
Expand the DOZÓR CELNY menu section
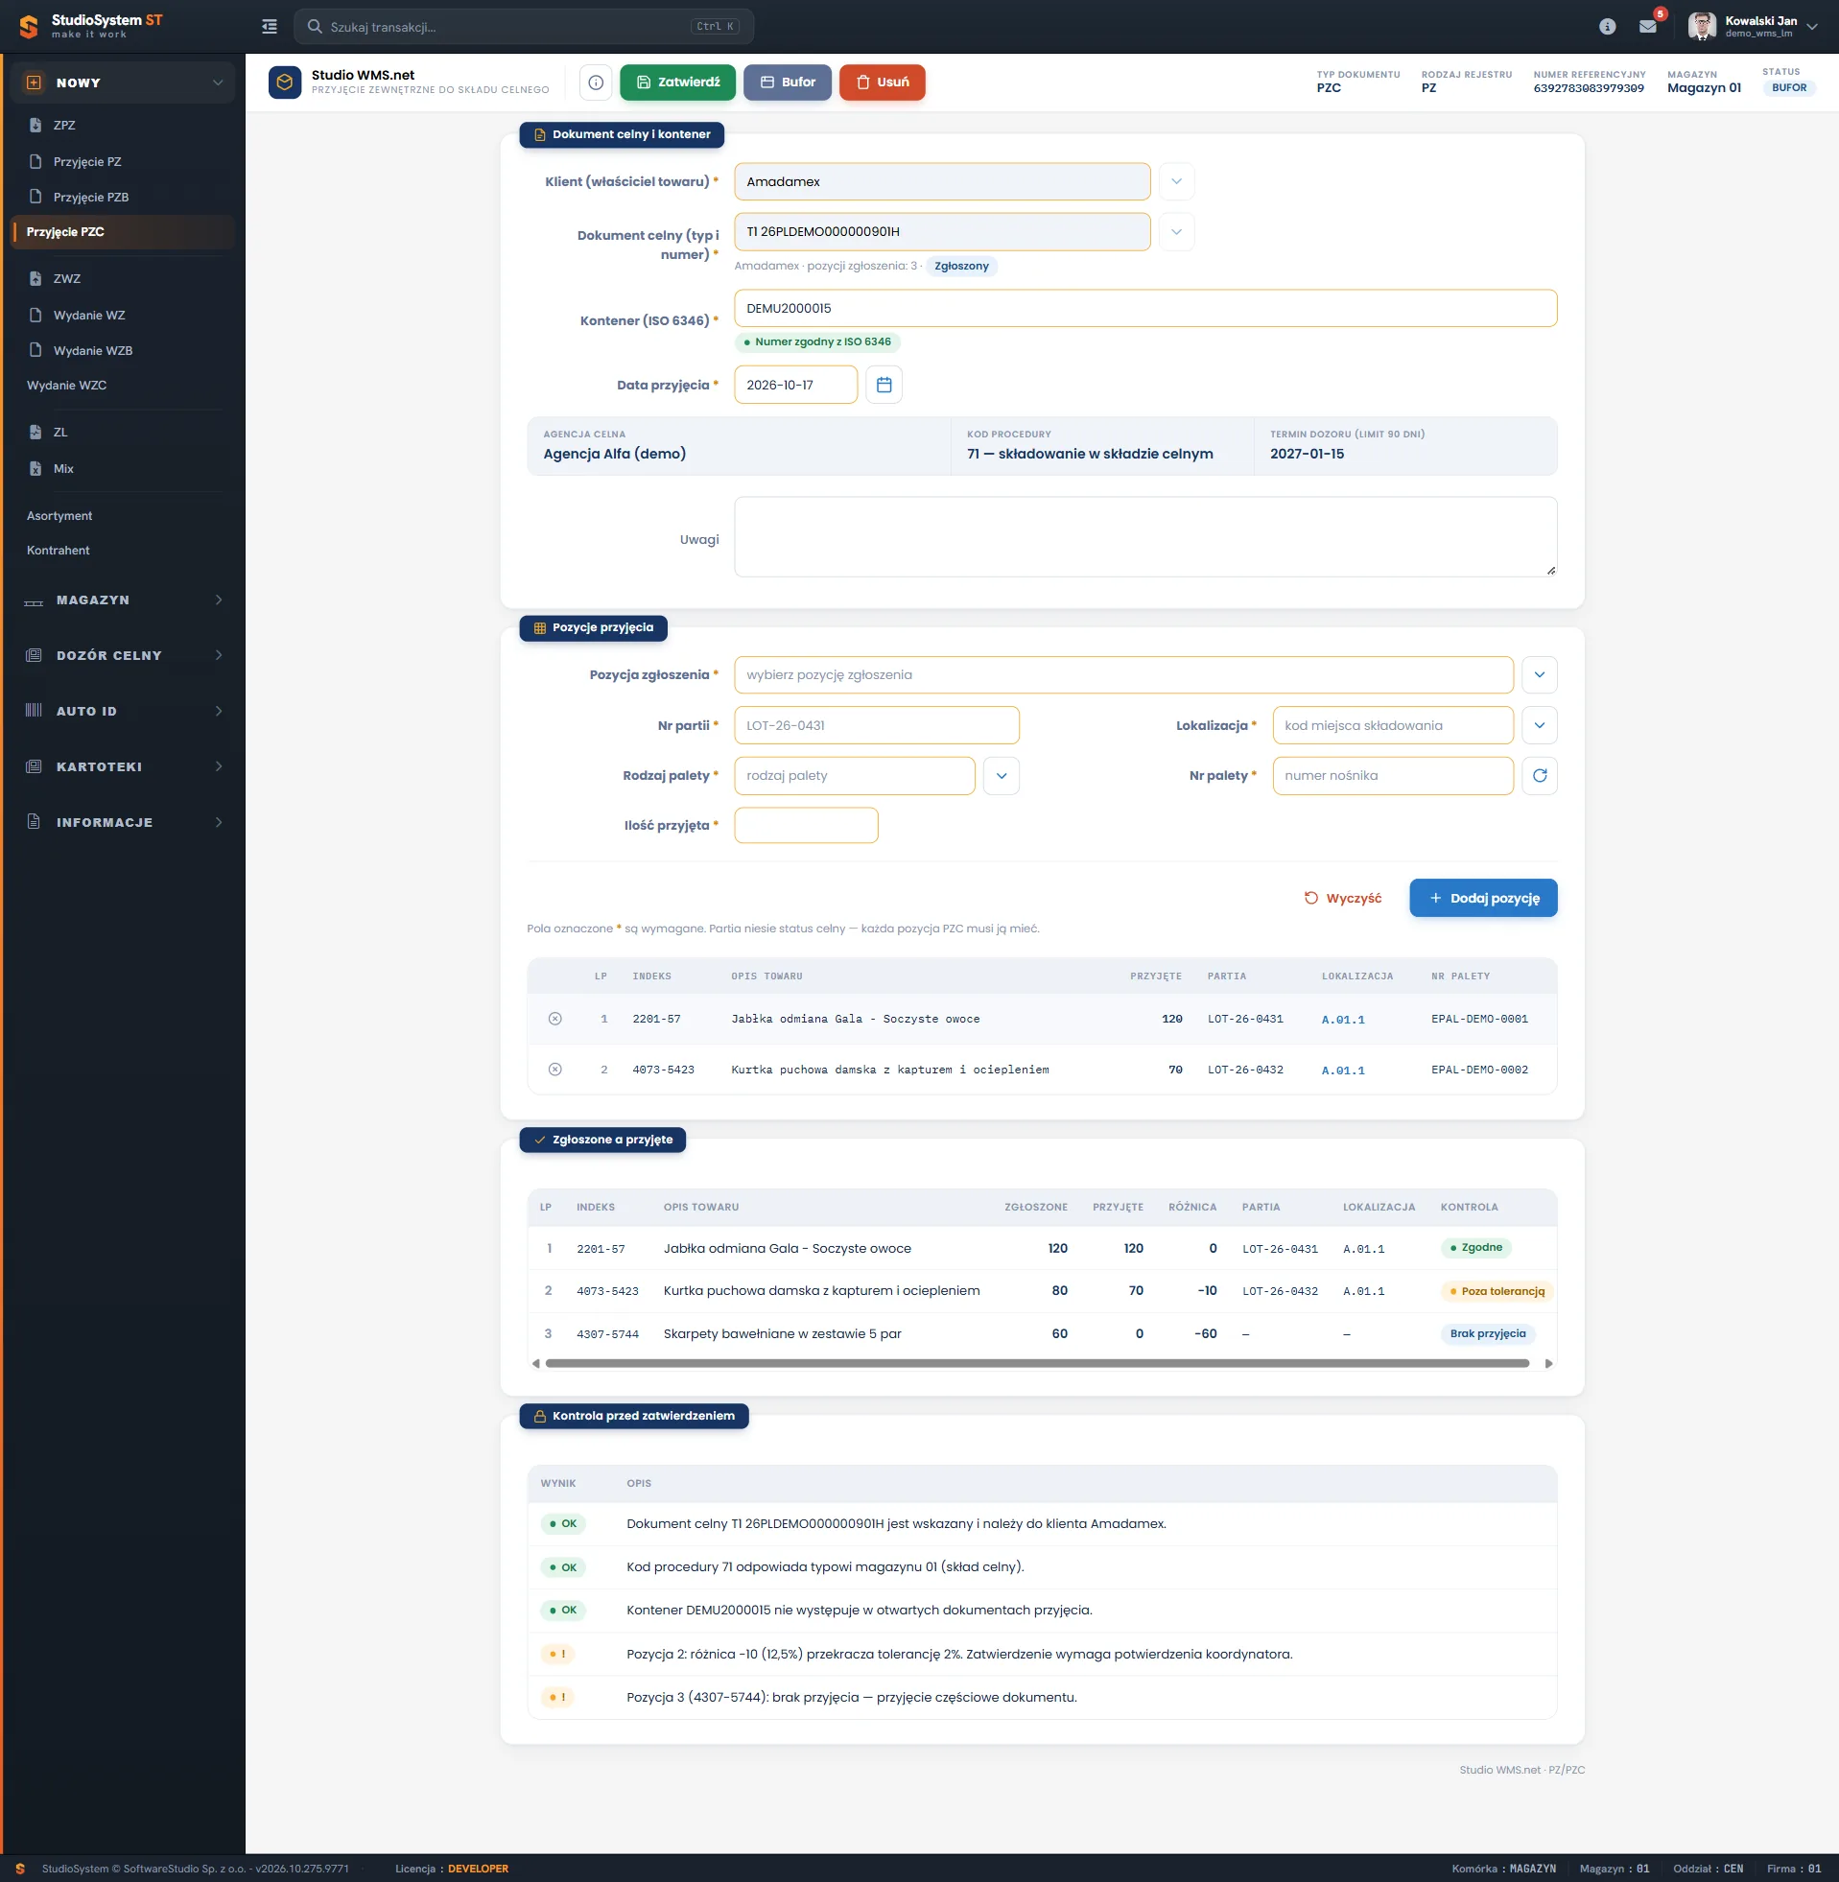[x=123, y=655]
